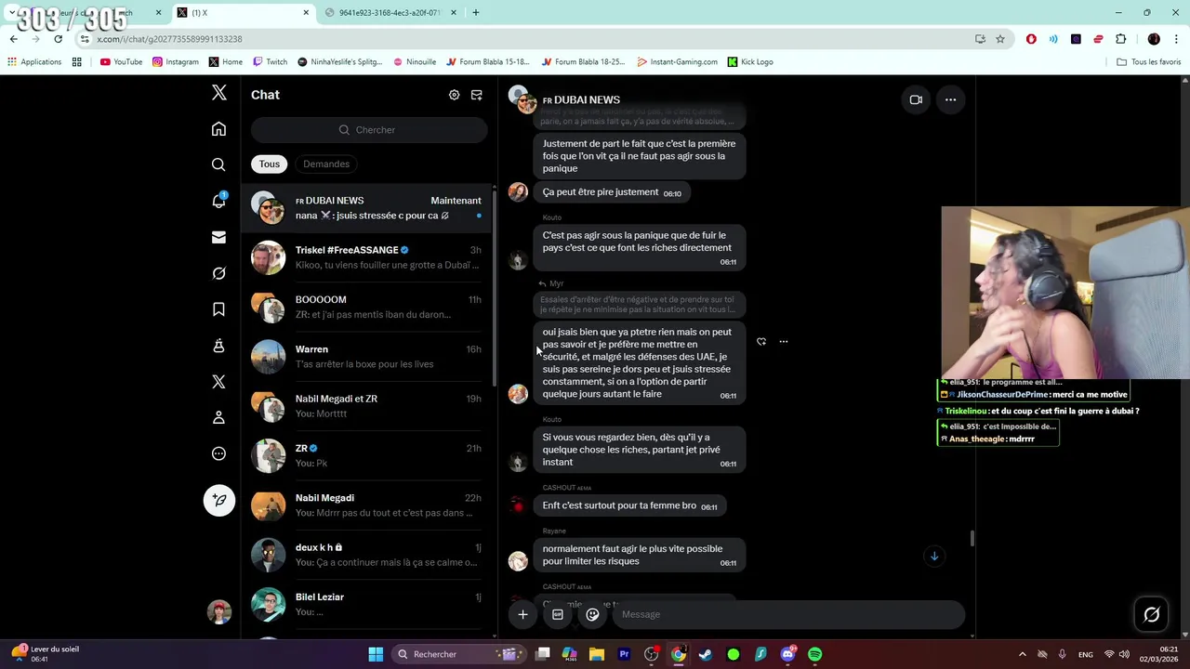The width and height of the screenshot is (1190, 669).
Task: Open the account avatar at sidebar bottom
Action: [219, 612]
